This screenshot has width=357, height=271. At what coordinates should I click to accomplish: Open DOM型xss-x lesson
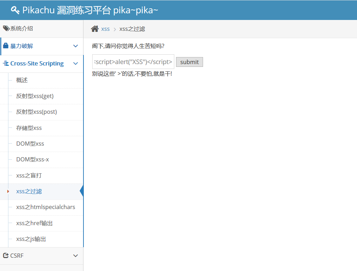point(33,160)
